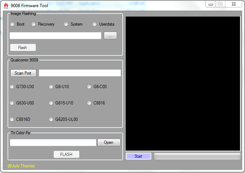Viewport: 245px width, 173px height.
Task: Click the black log output area
Action: click(x=183, y=84)
